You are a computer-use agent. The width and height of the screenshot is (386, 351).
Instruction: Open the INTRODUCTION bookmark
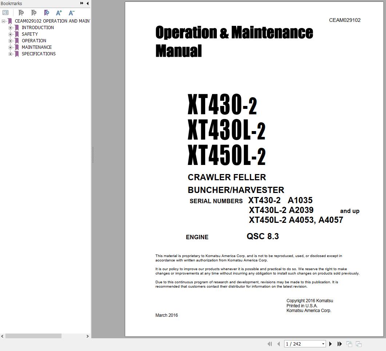point(38,28)
